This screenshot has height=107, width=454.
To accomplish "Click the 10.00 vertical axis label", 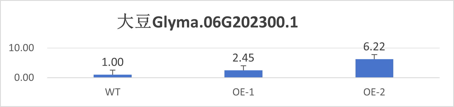I will point(21,48).
